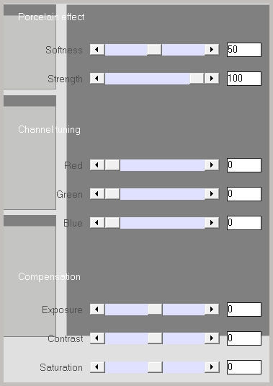The width and height of the screenshot is (273, 386).
Task: Click the Red slider right arrow
Action: [x=212, y=165]
